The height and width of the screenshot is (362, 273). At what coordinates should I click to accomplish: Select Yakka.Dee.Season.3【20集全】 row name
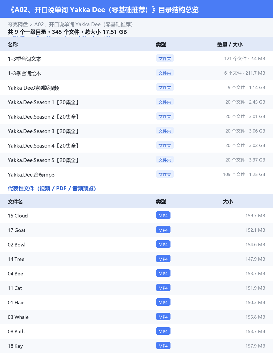43,131
